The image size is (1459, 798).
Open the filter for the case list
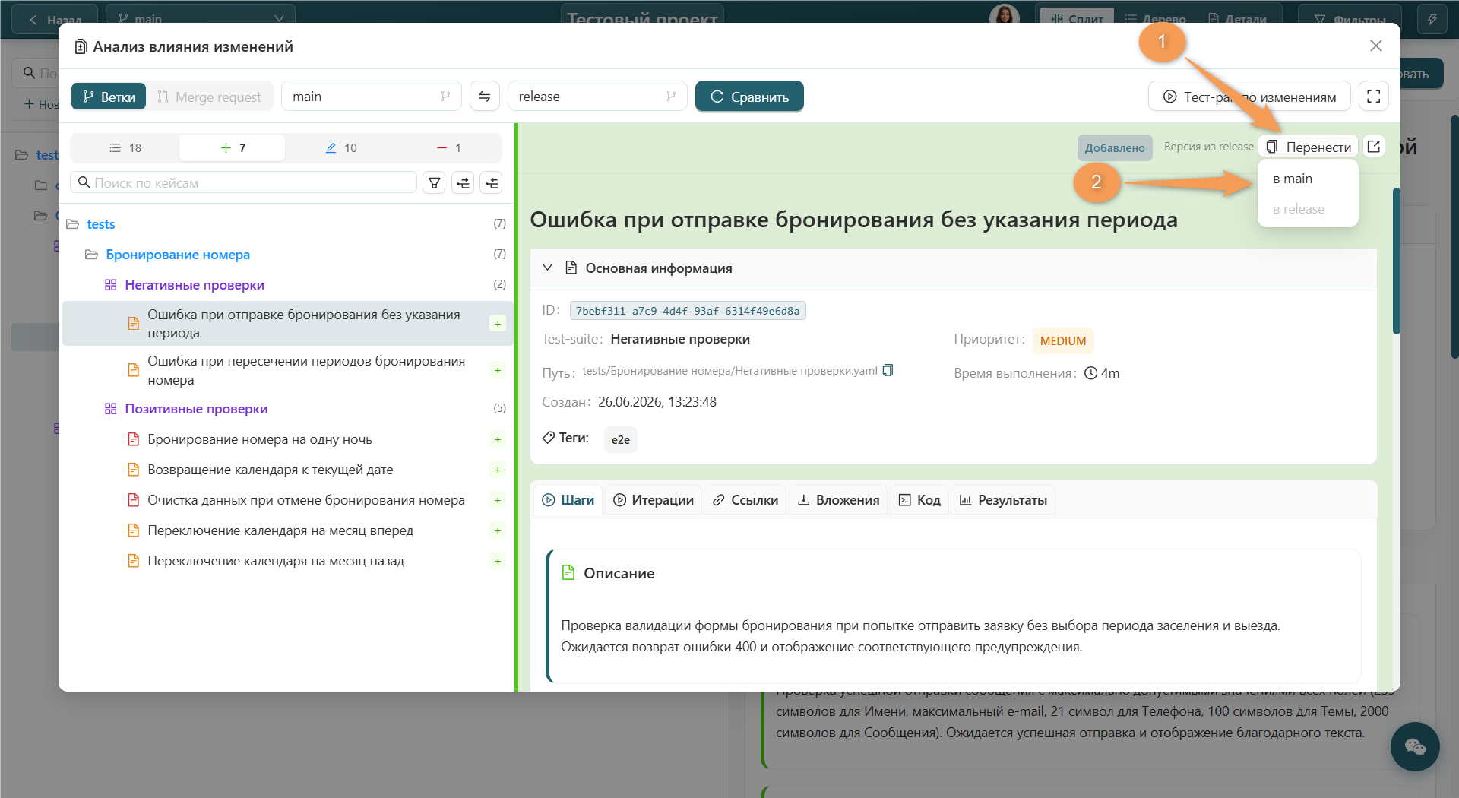pyautogui.click(x=434, y=182)
